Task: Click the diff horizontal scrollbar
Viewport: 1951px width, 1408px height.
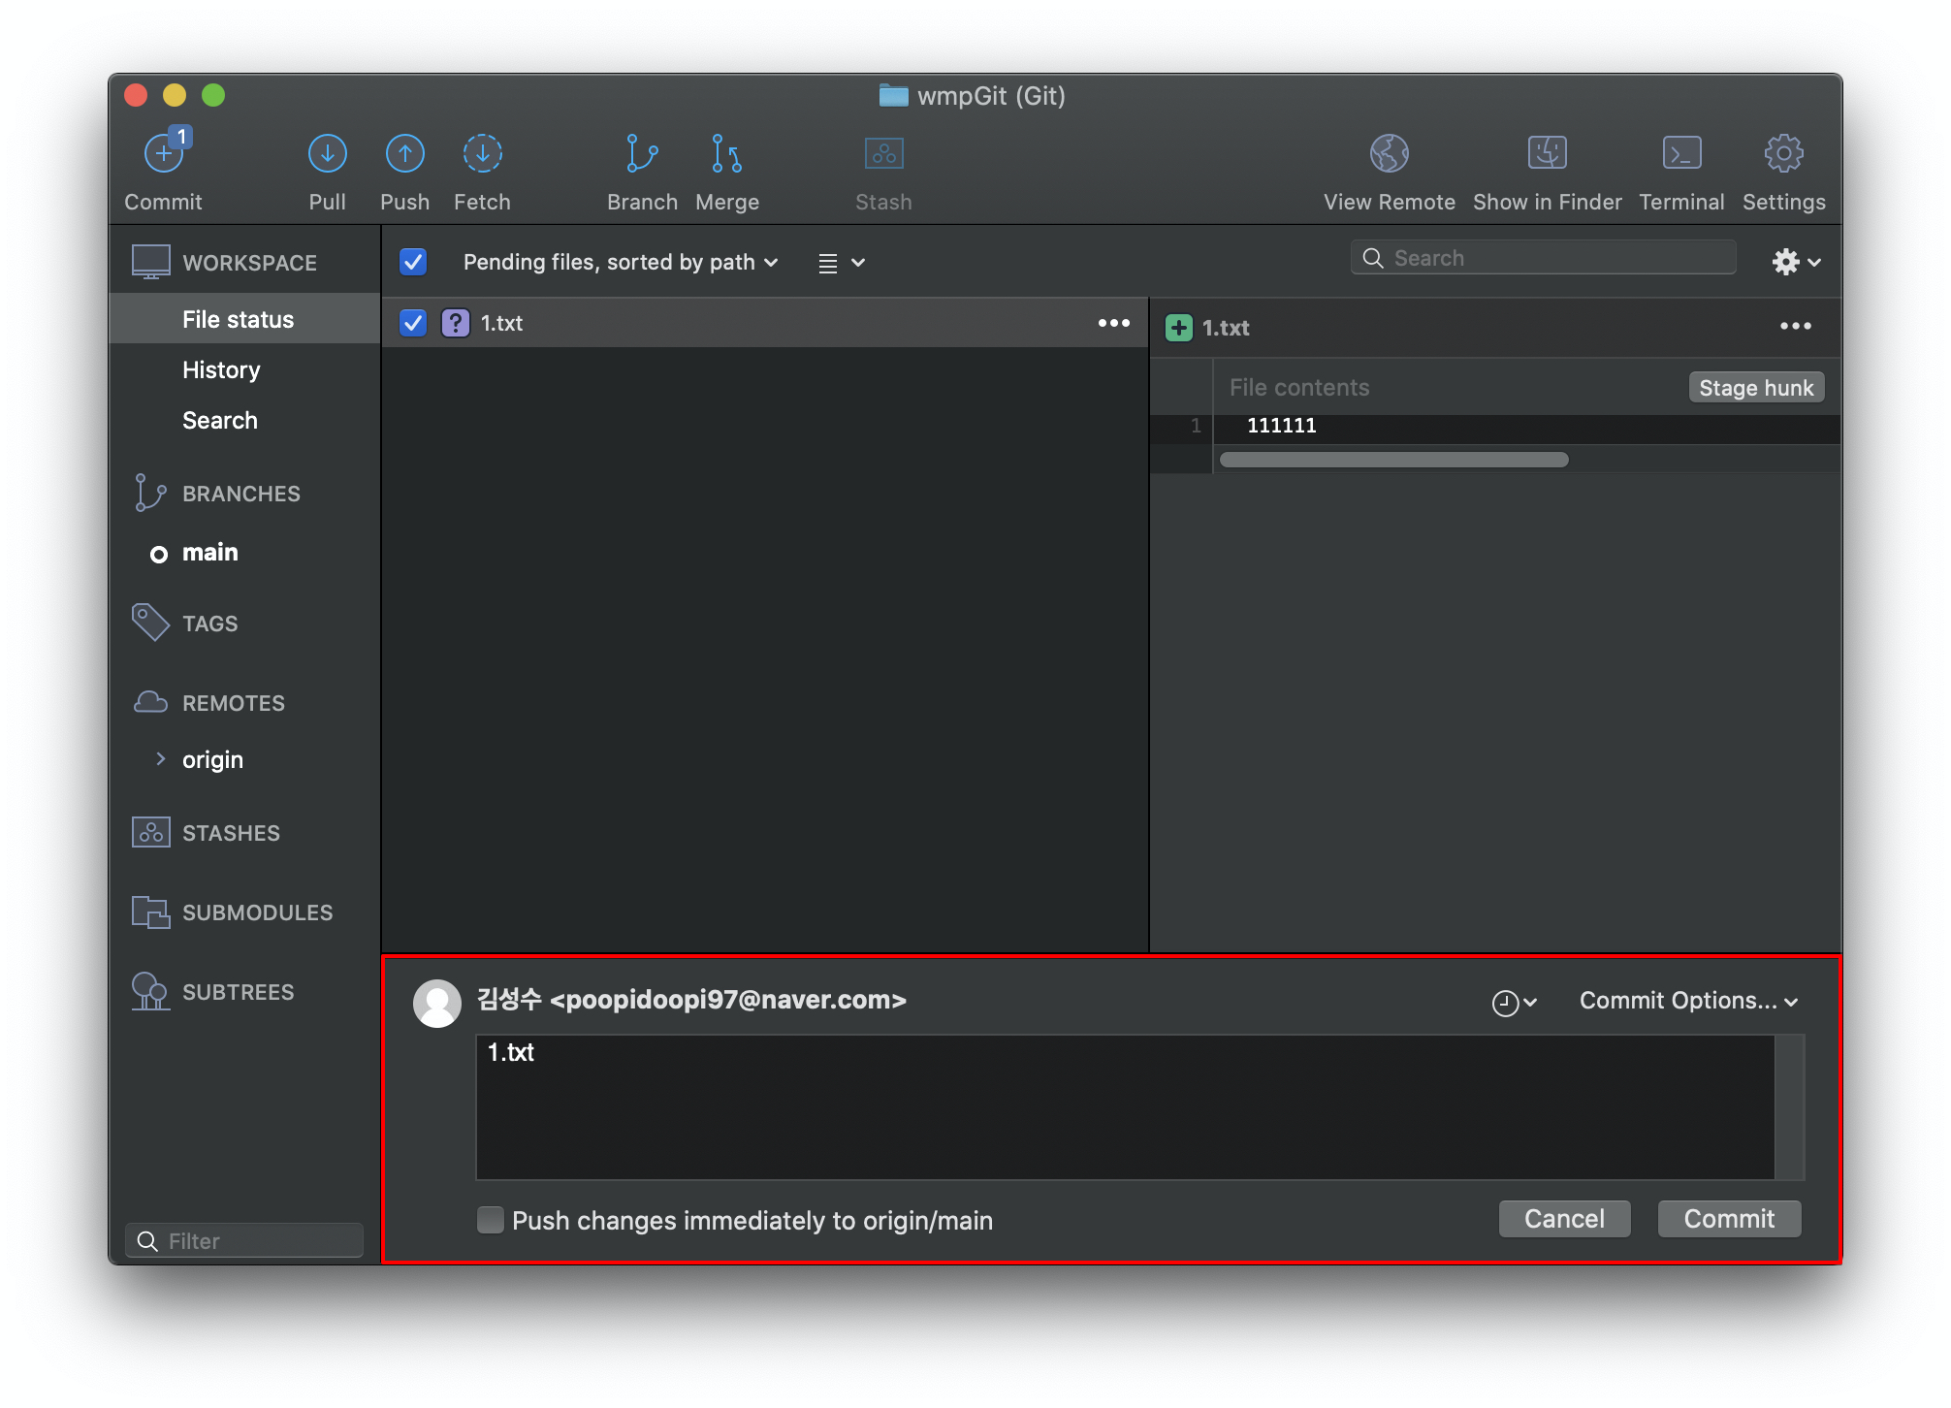Action: click(1393, 460)
